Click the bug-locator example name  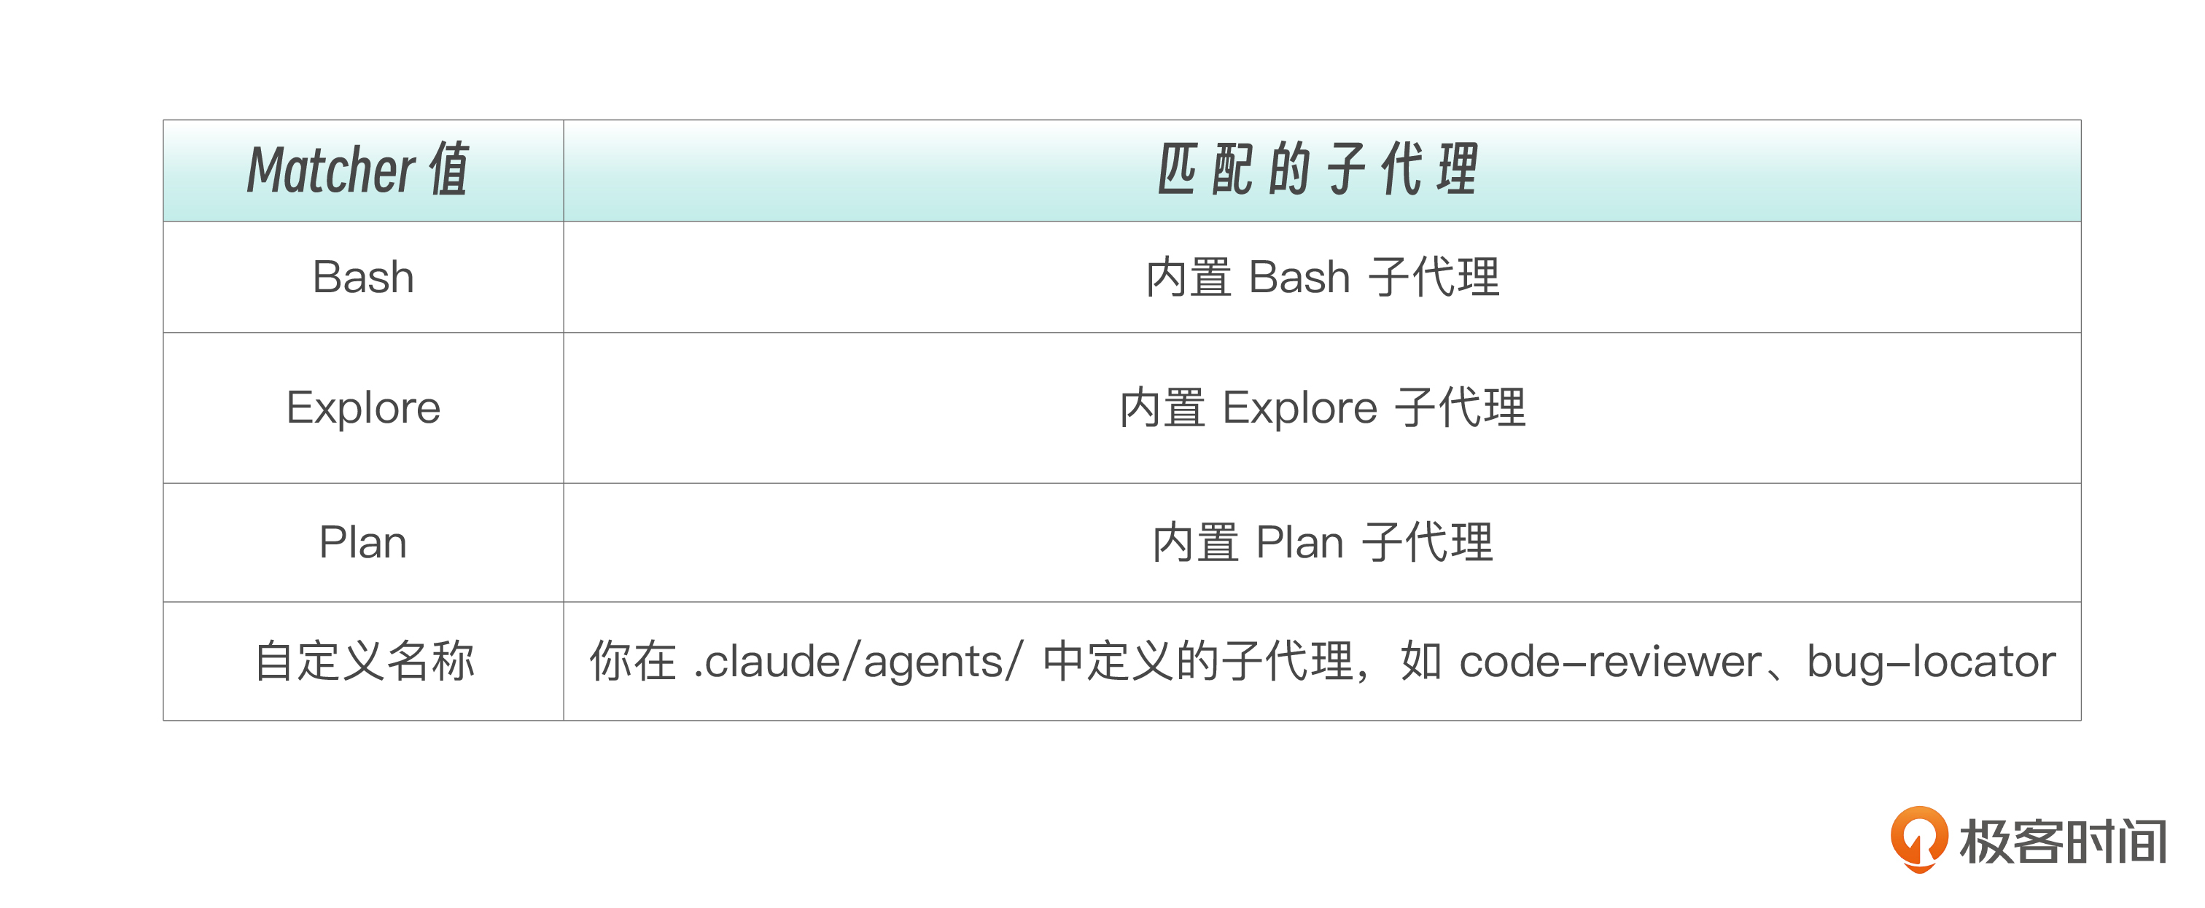[x=1931, y=662]
